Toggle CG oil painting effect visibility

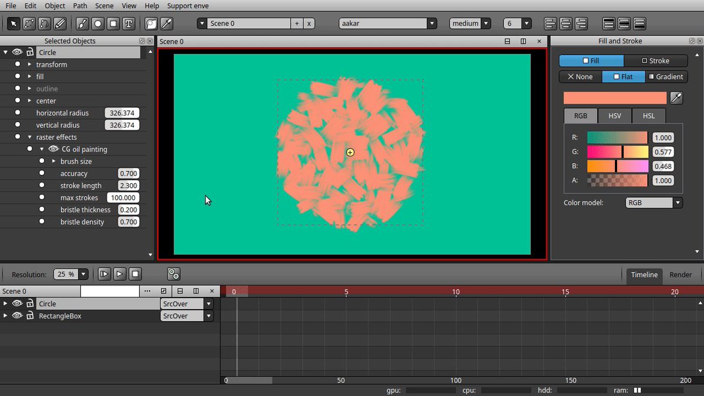click(x=54, y=149)
